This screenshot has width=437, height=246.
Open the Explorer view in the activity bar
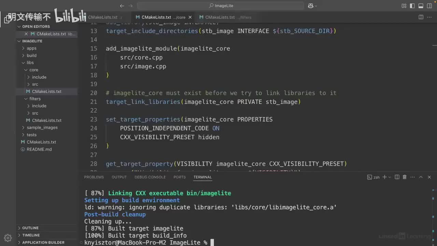click(x=8, y=19)
